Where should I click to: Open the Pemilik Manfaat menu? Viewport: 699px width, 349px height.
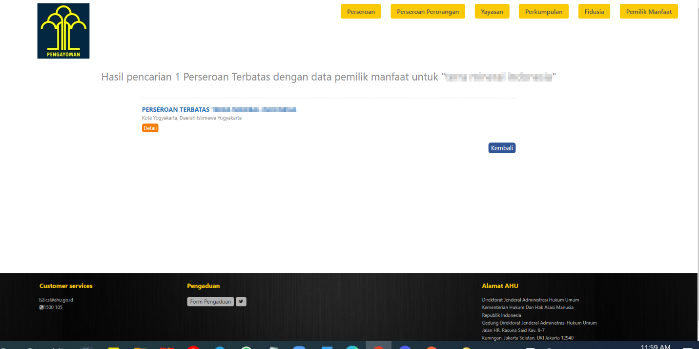649,12
